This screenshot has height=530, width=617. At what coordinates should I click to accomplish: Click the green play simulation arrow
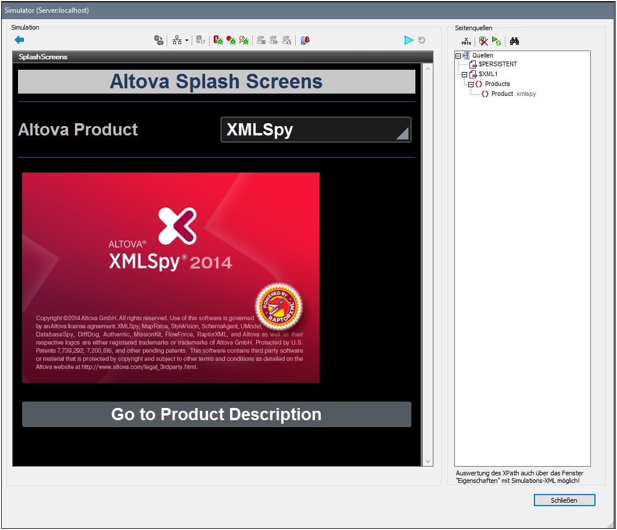(408, 40)
